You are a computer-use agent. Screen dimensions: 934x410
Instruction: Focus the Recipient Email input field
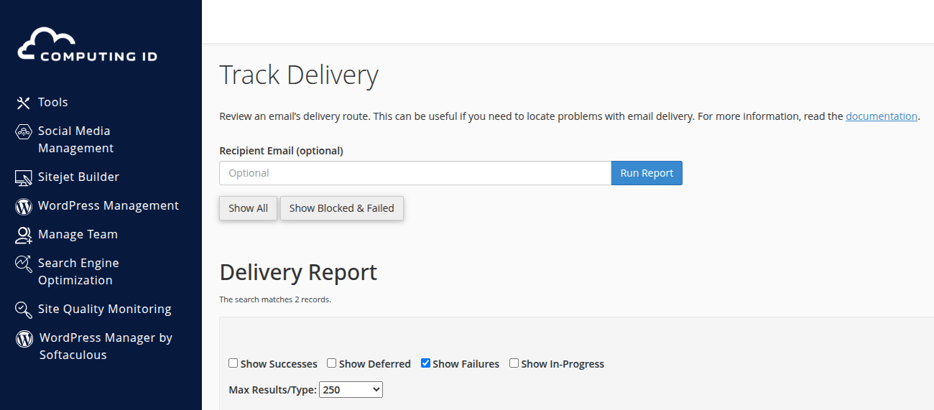(415, 173)
